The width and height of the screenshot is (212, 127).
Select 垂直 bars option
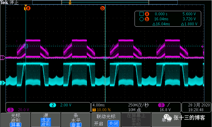pyautogui.click(x=76, y=125)
